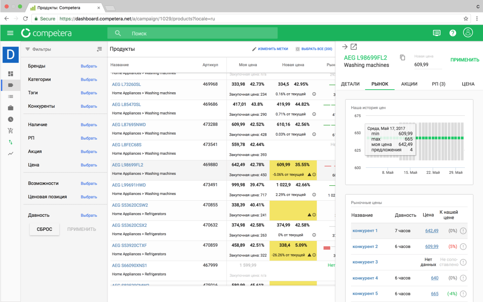Open the AEG L99691HWD product link
The width and height of the screenshot is (483, 302).
tap(129, 185)
